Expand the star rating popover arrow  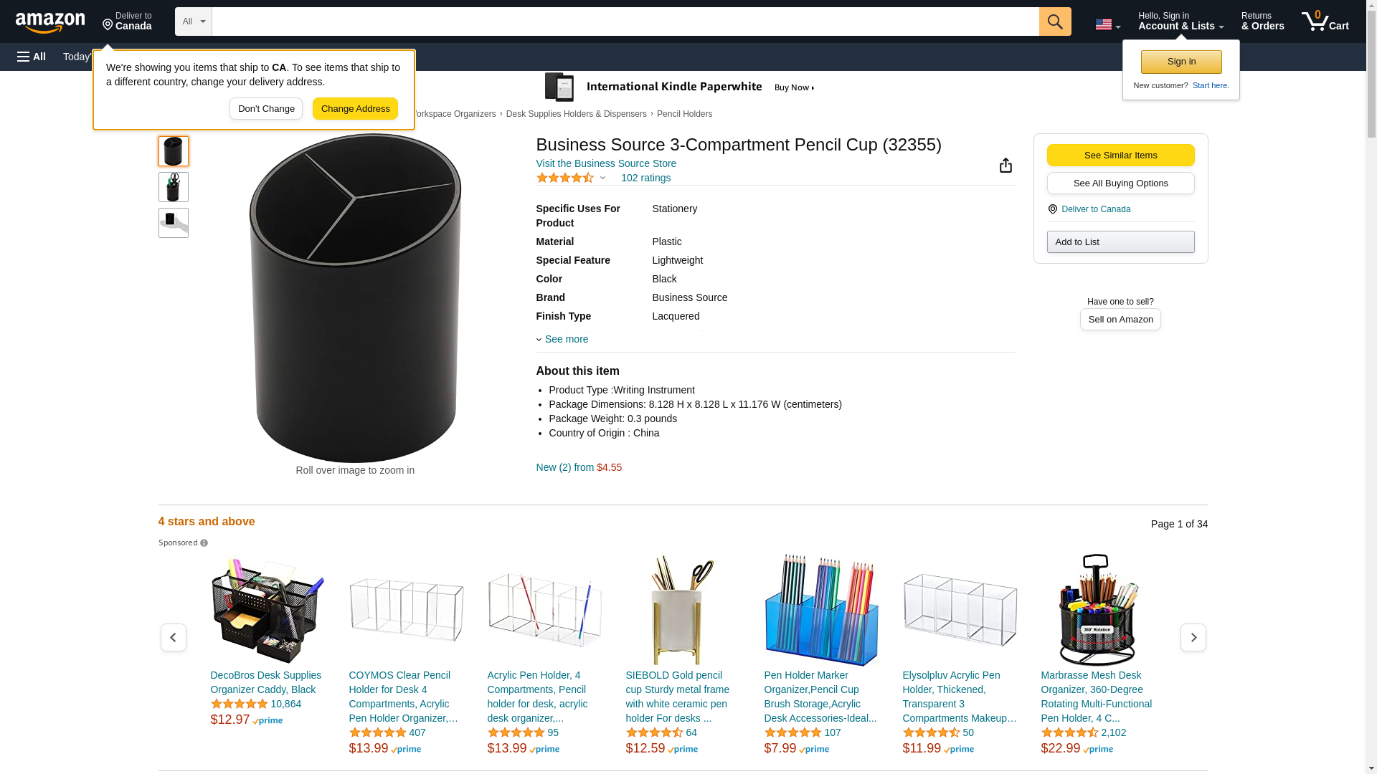pos(602,178)
